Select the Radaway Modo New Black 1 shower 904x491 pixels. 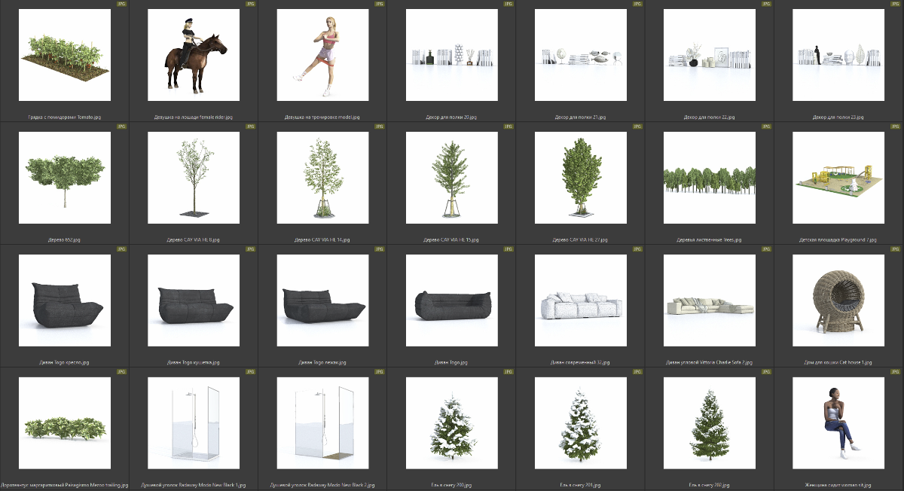(x=194, y=423)
